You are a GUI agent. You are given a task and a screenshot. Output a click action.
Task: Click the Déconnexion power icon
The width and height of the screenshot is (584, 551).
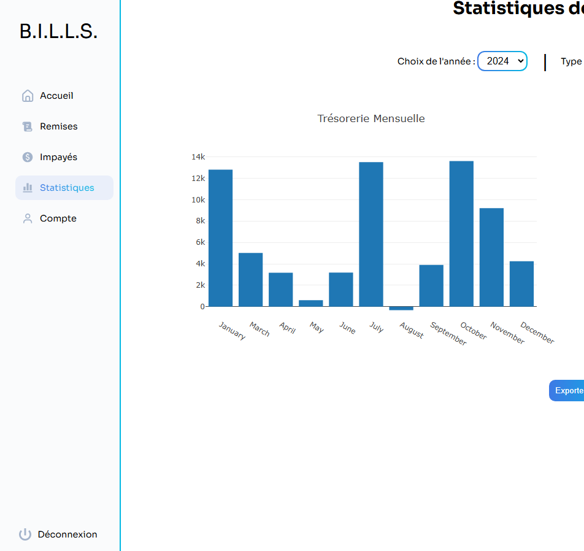pyautogui.click(x=25, y=534)
